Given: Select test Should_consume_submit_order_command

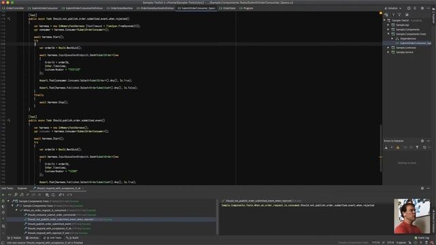Looking at the screenshot, I should click(x=52, y=215).
